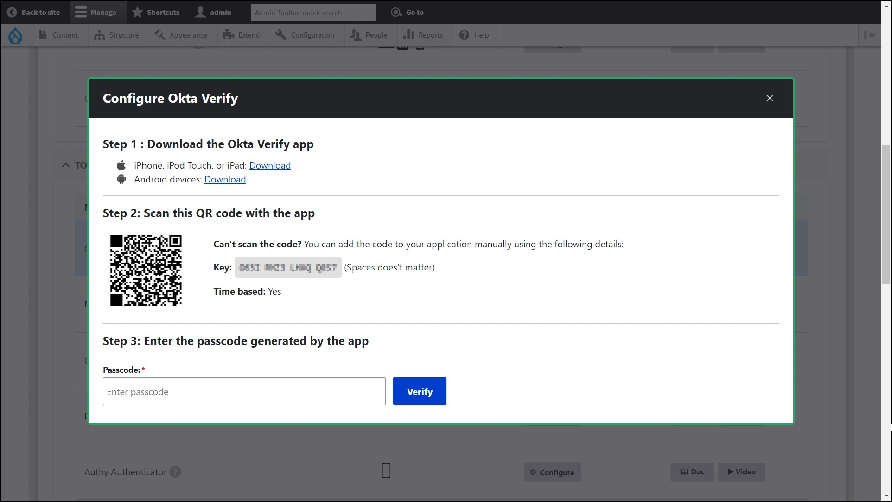Image resolution: width=892 pixels, height=502 pixels.
Task: Click the Android devices Download link
Action: click(225, 179)
